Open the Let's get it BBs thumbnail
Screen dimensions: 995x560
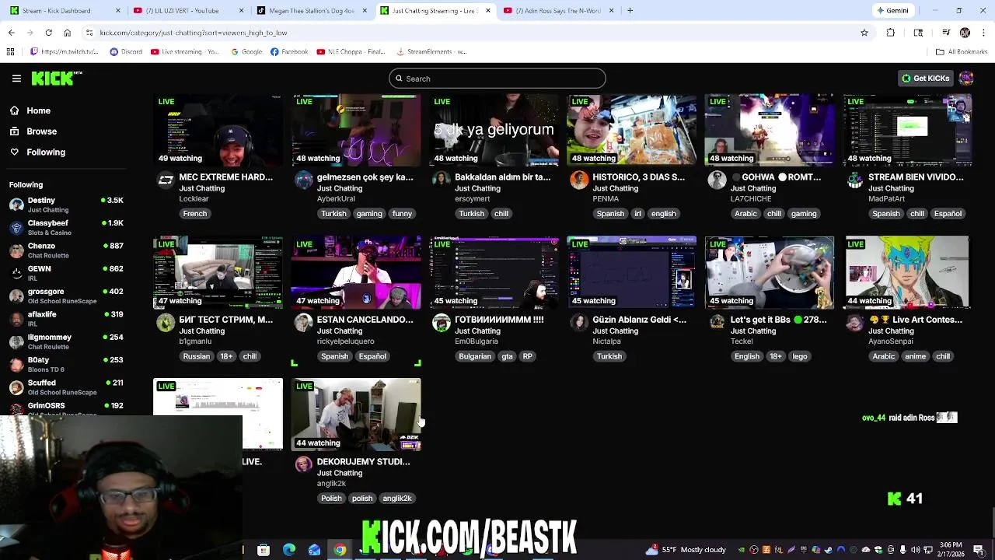pyautogui.click(x=770, y=272)
